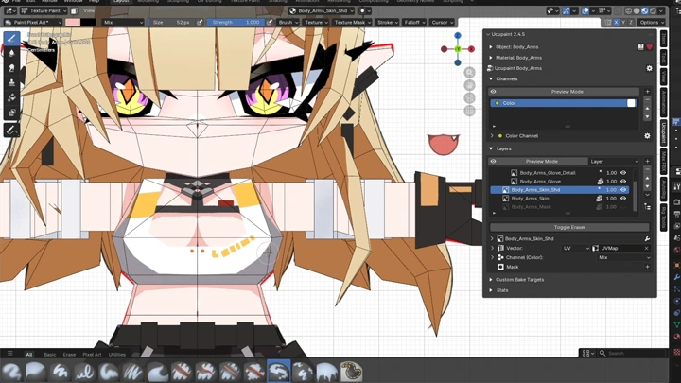The width and height of the screenshot is (681, 383).
Task: Add a new channel with plus button
Action: (x=647, y=92)
